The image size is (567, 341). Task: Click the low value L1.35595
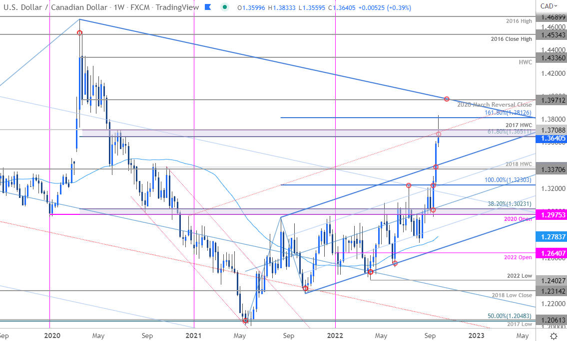coord(312,7)
